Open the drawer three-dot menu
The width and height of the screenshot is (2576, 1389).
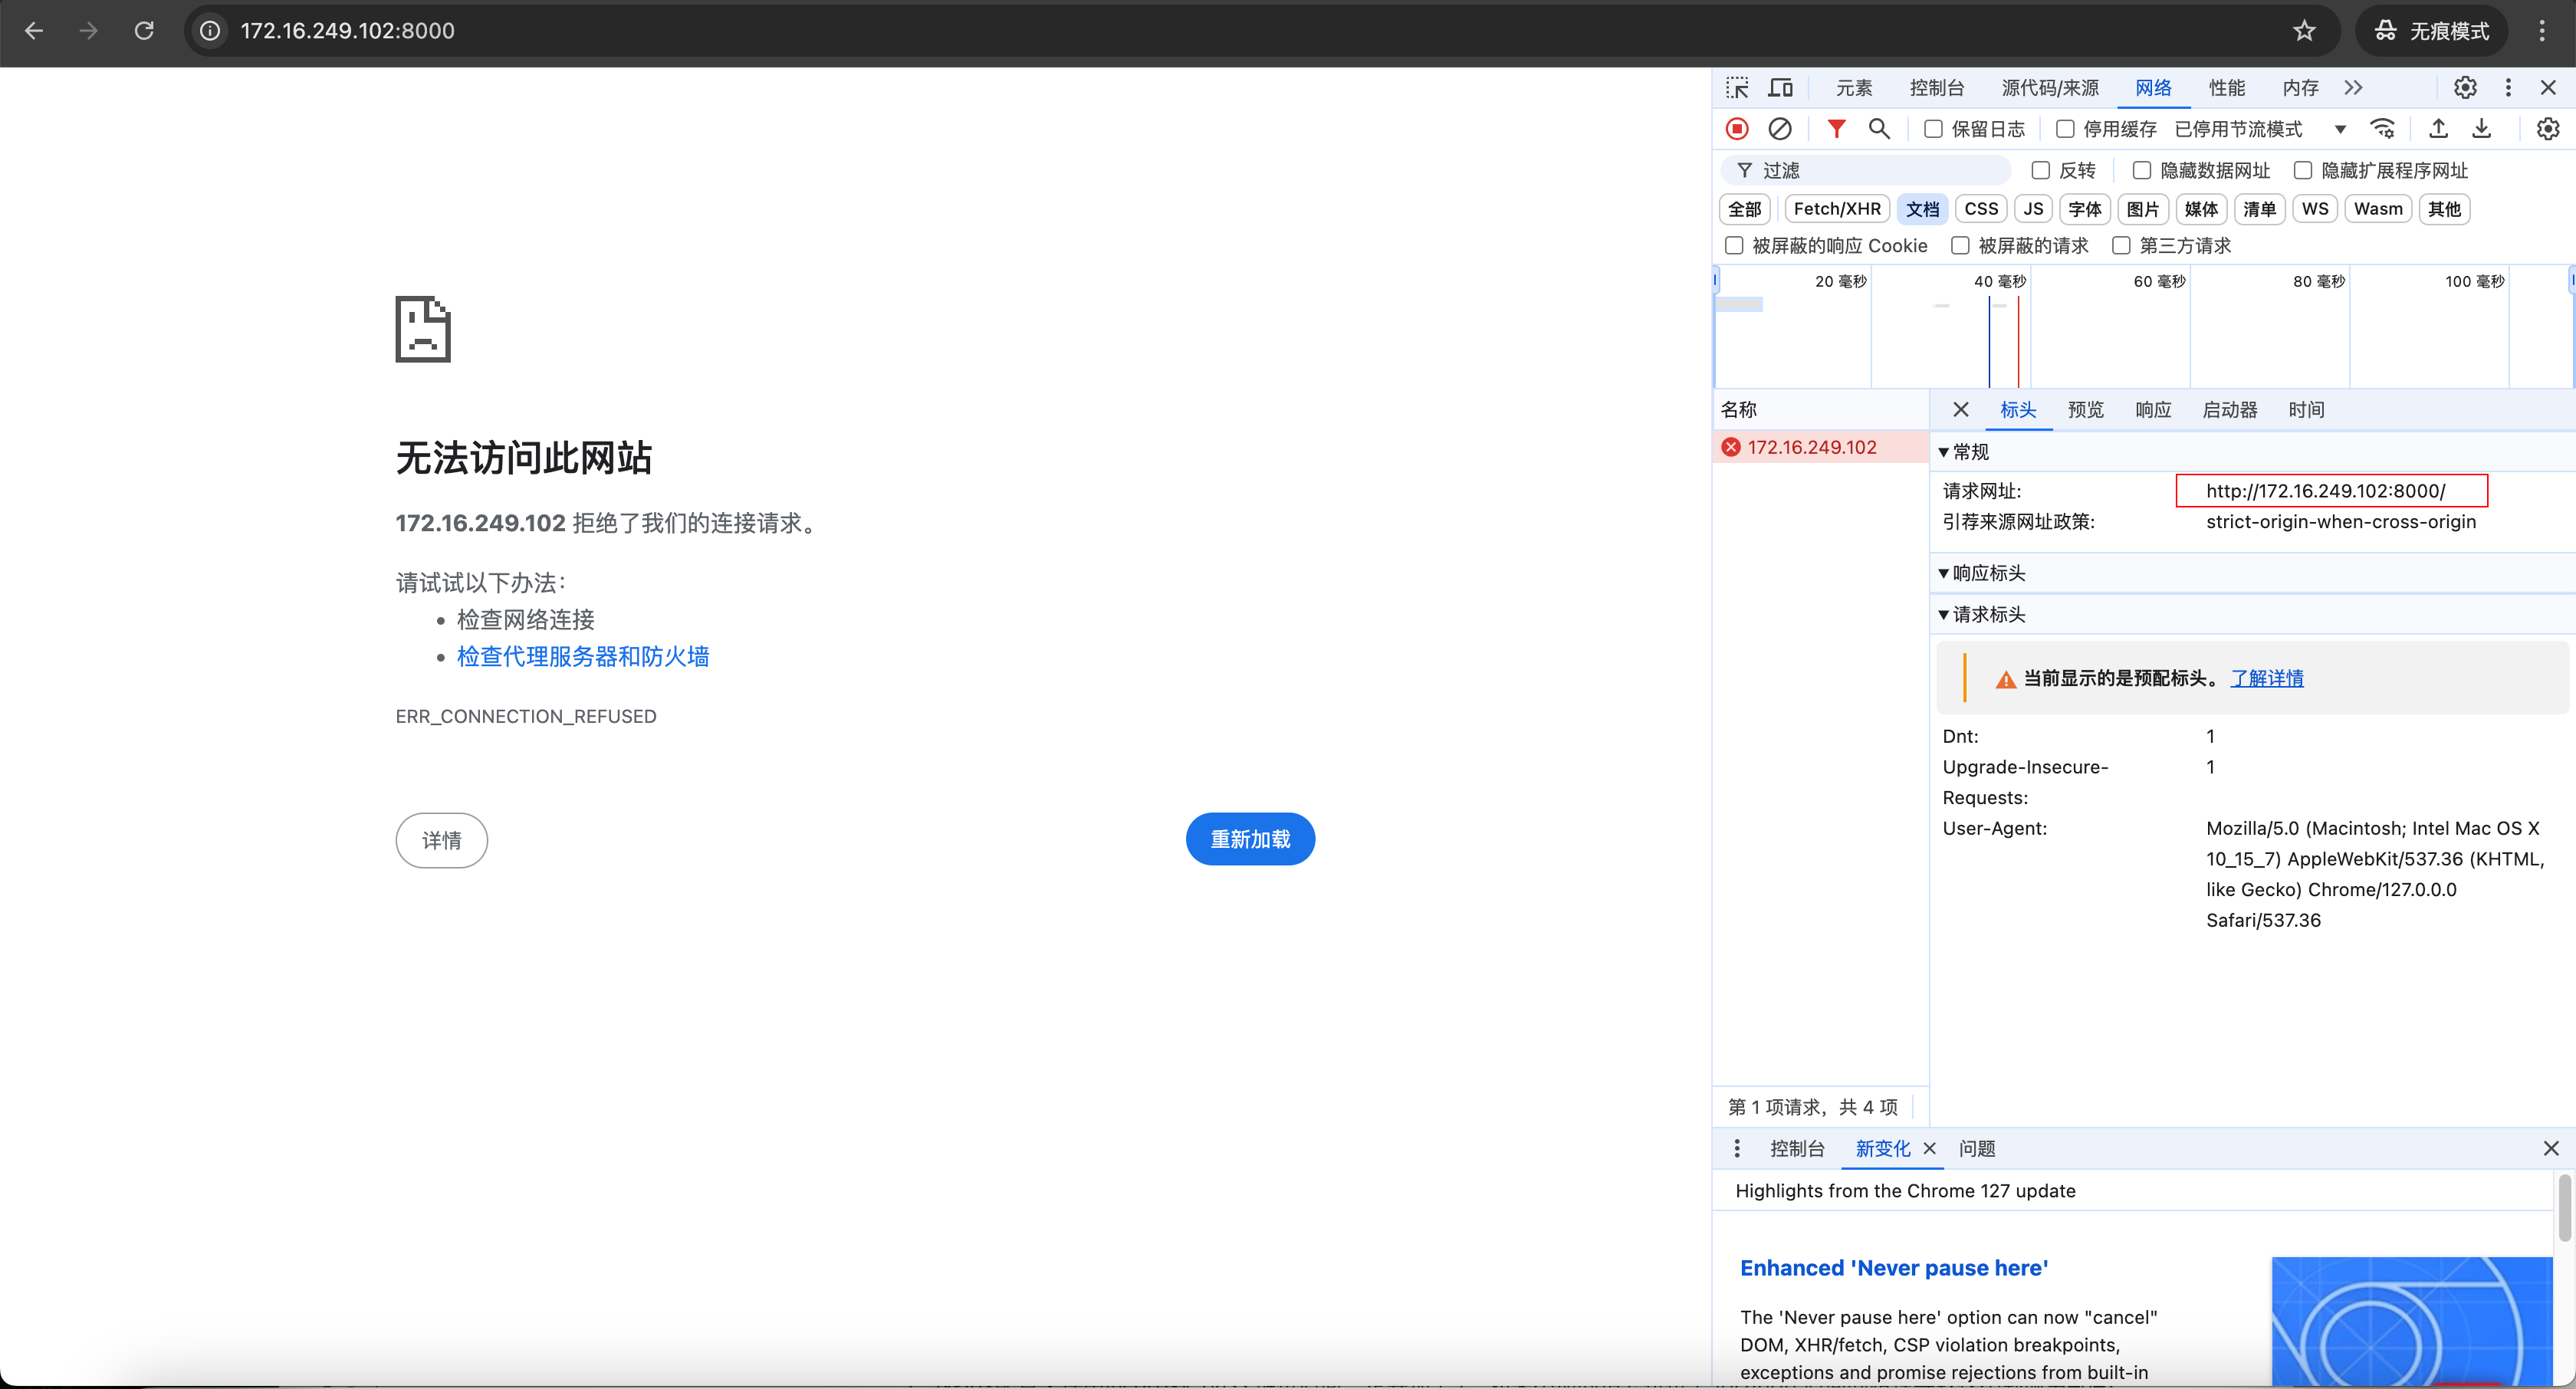point(1737,1148)
